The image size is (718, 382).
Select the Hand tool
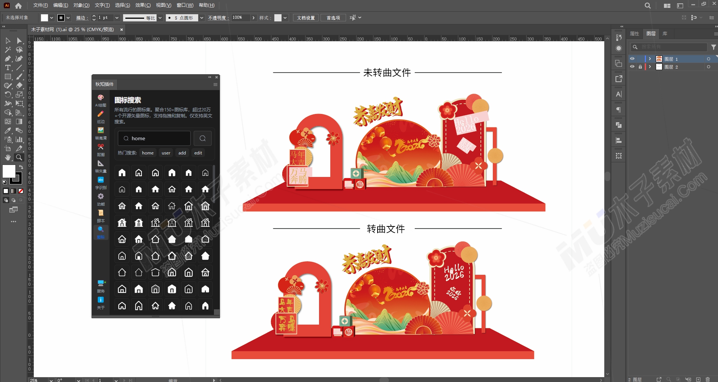(8, 157)
